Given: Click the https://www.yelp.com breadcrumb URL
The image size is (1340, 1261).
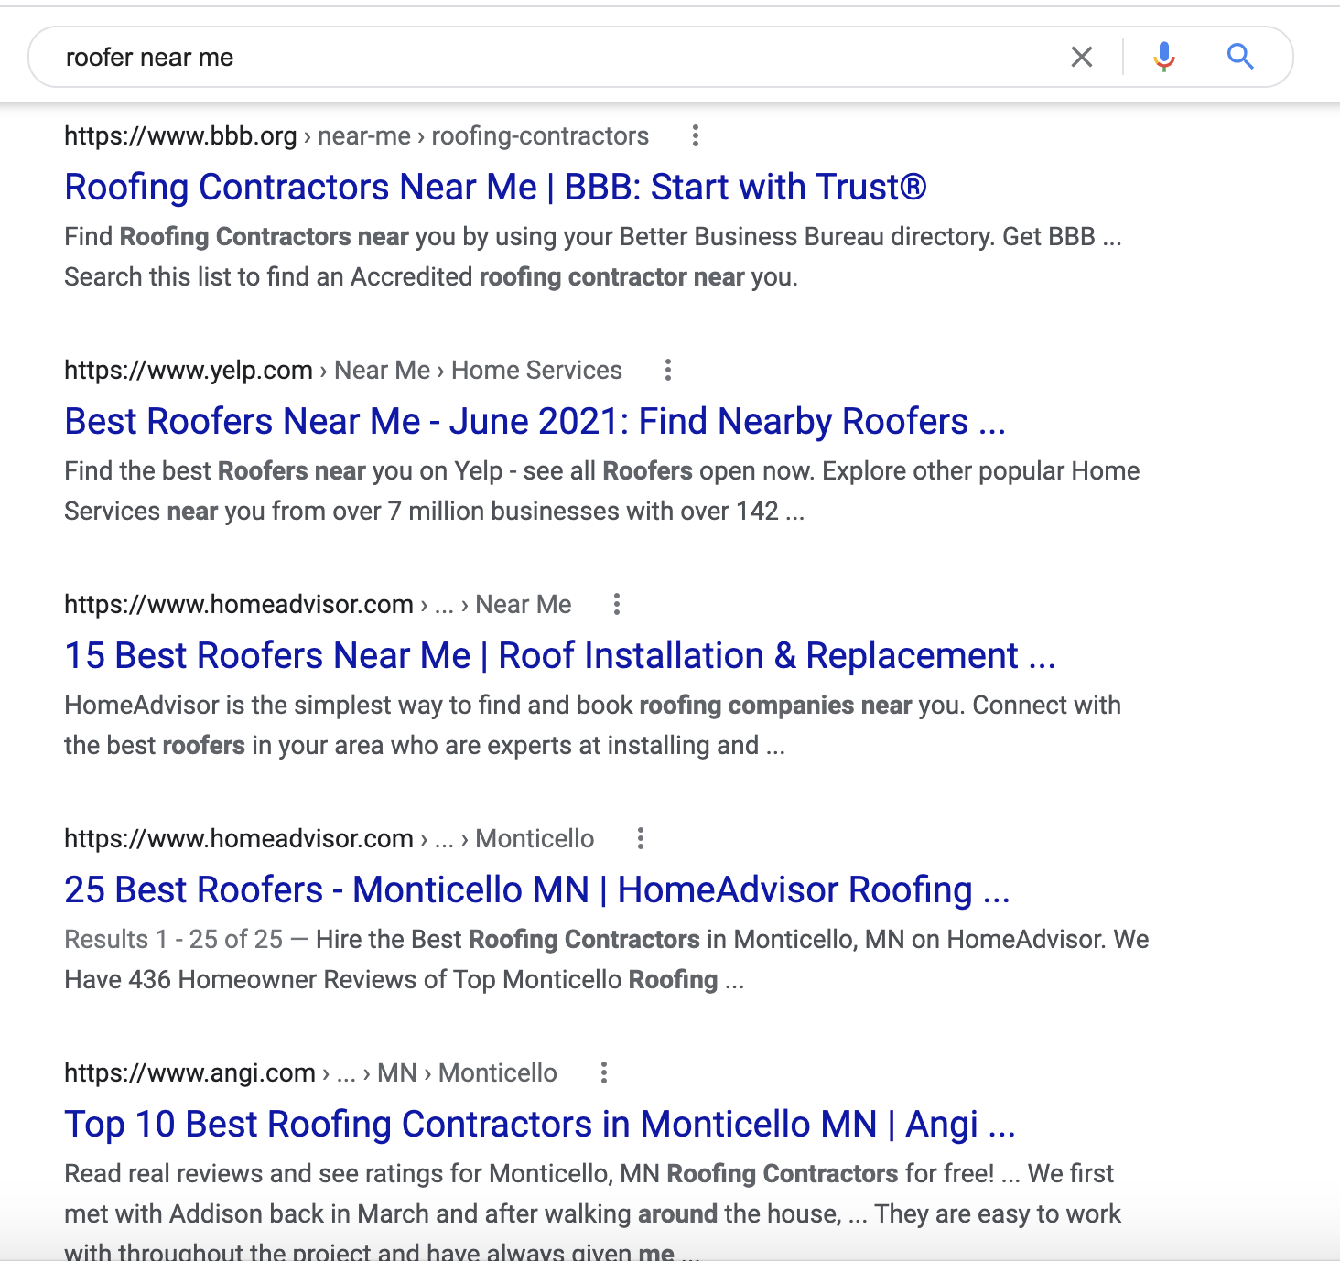Looking at the screenshot, I should click(x=343, y=370).
